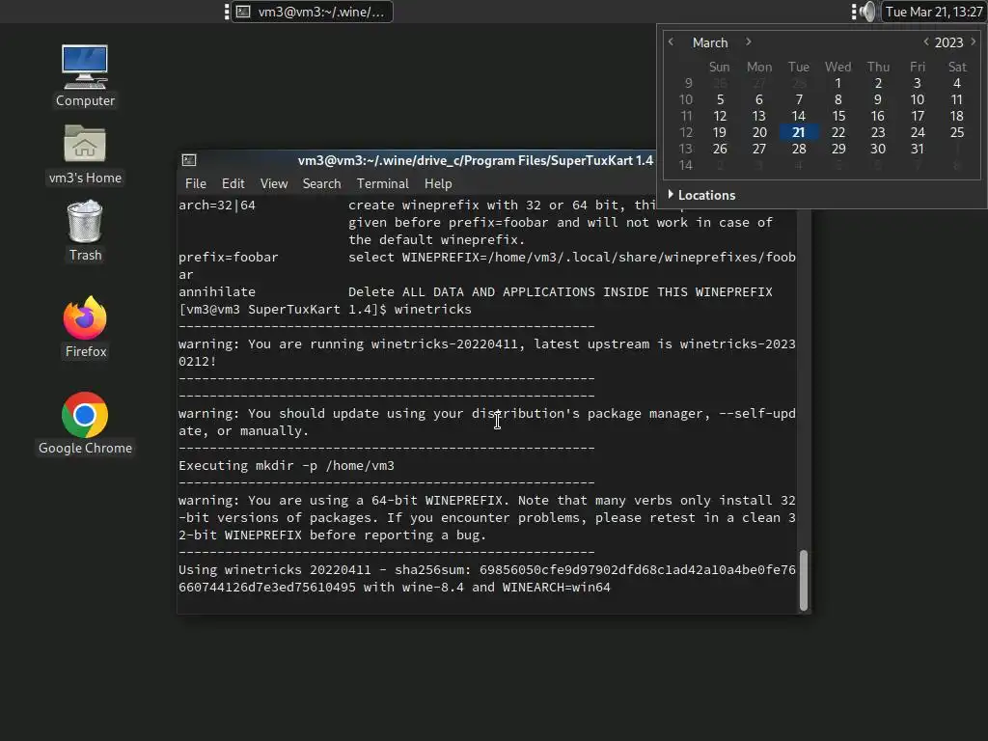This screenshot has height=741, width=988.
Task: Go to next month after March
Action: click(748, 41)
